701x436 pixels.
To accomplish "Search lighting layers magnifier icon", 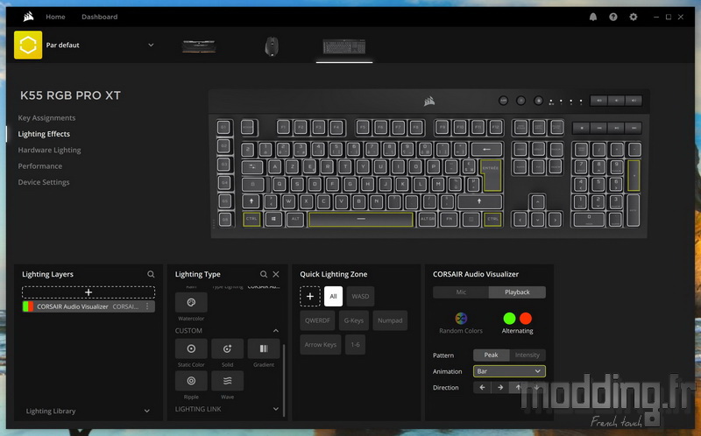I will tap(151, 274).
